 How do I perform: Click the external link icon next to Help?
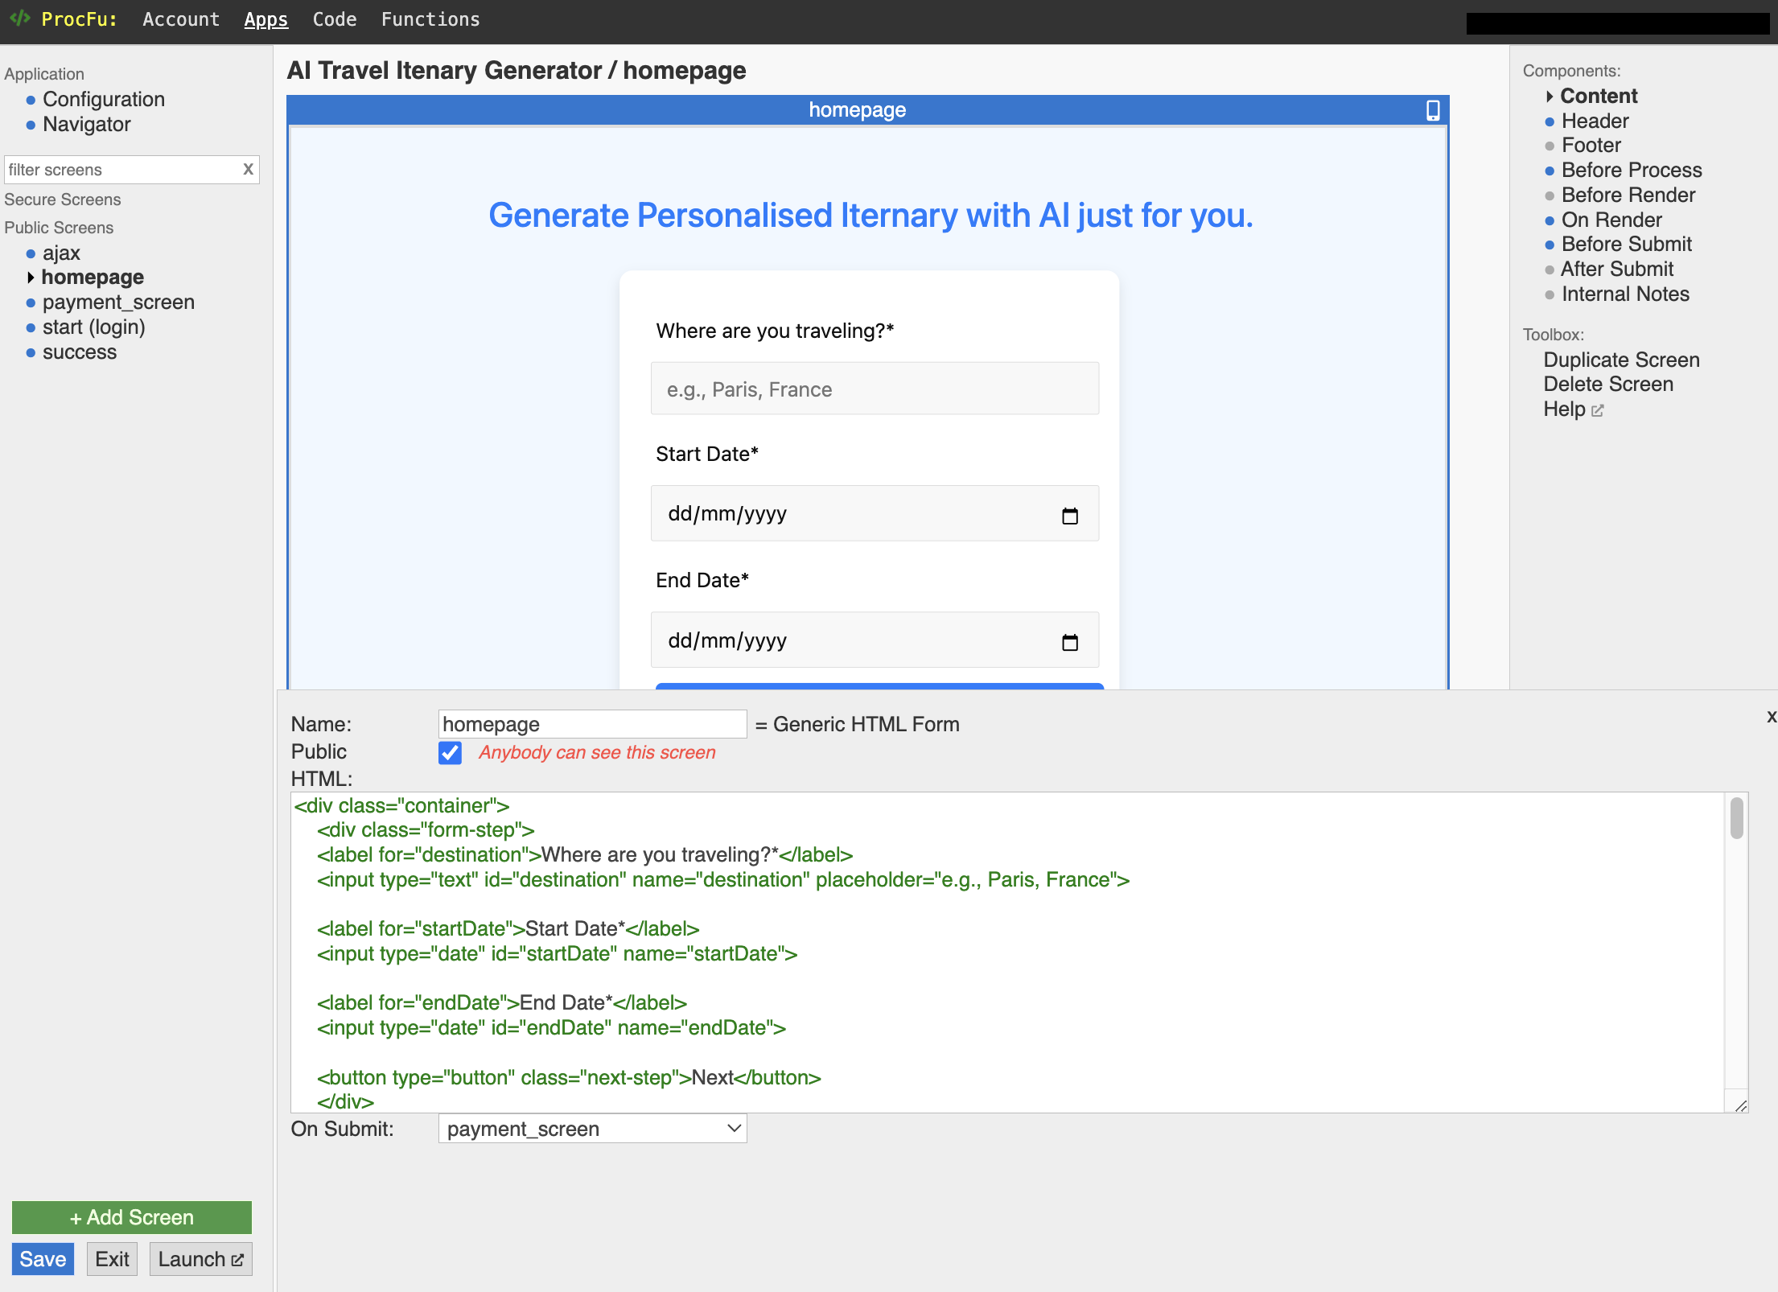click(1598, 410)
